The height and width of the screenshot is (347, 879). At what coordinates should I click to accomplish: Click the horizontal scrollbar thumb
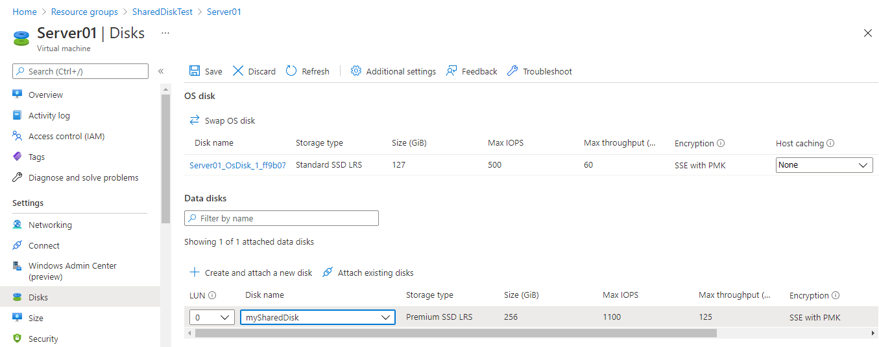[455, 333]
